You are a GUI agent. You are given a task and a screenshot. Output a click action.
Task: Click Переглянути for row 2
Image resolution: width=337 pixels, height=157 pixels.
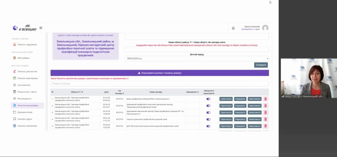point(226,106)
